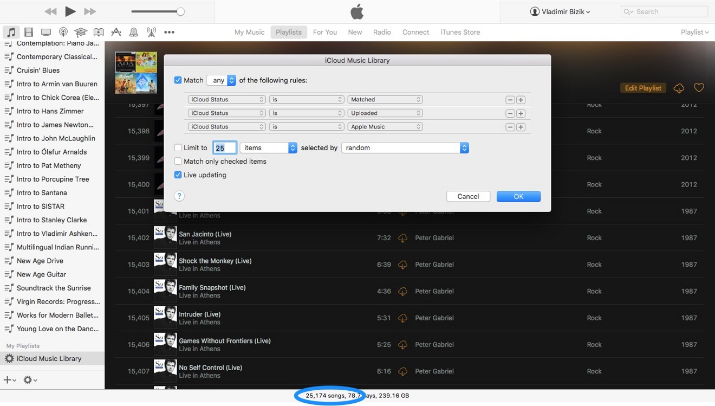The width and height of the screenshot is (715, 406).
Task: Click the heart Love icon near Edit Playlist
Action: point(699,88)
